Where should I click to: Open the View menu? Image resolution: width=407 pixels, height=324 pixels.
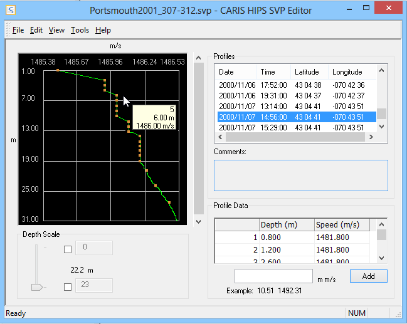coord(56,30)
